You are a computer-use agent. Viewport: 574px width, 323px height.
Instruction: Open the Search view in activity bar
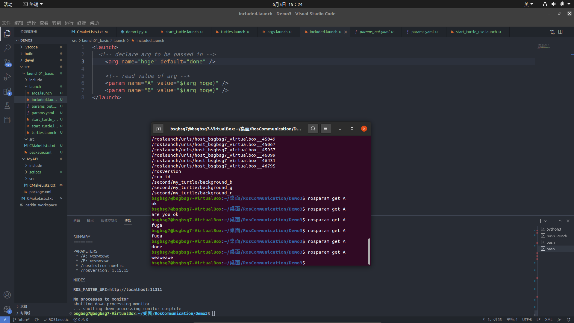pos(7,48)
